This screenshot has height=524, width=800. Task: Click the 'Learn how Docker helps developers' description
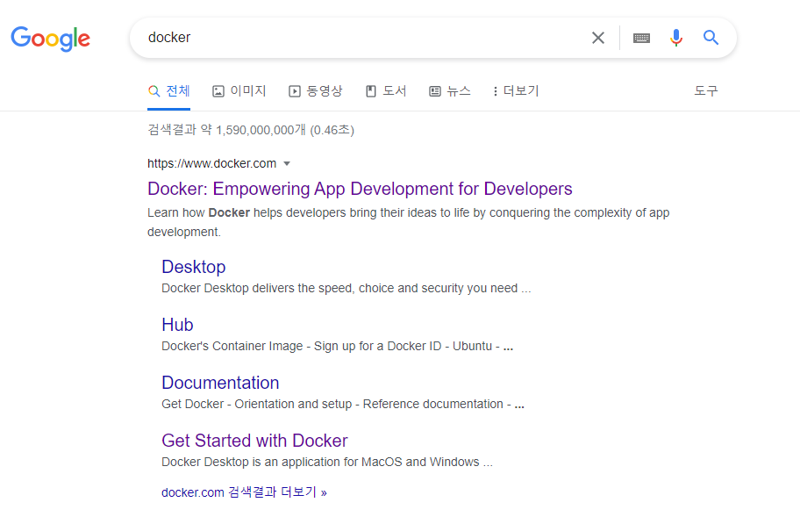pyautogui.click(x=408, y=222)
